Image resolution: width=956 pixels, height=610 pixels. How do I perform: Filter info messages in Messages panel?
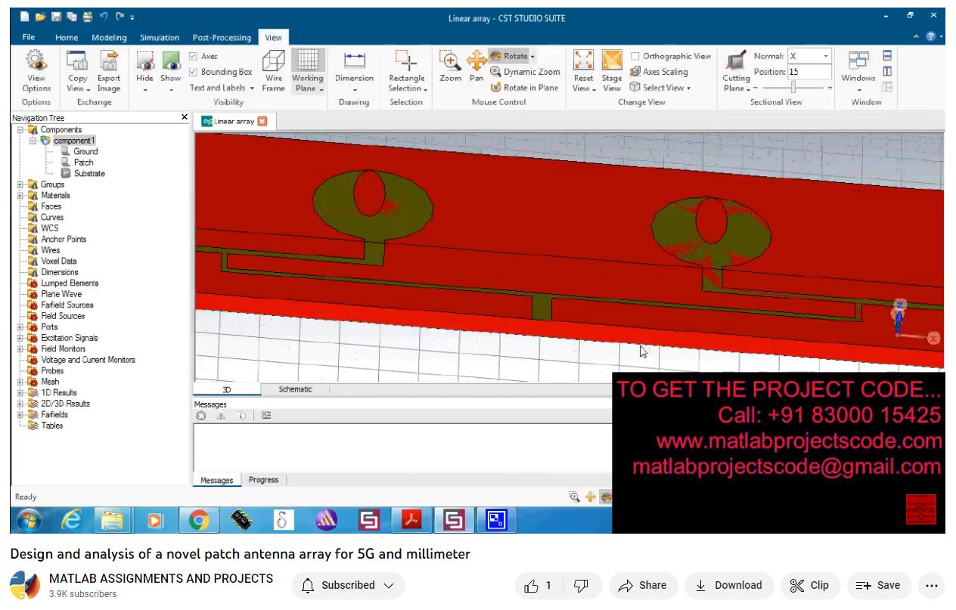click(x=241, y=416)
